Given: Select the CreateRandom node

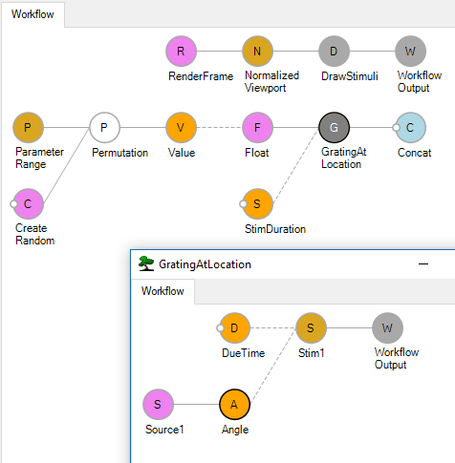Looking at the screenshot, I should [x=28, y=204].
